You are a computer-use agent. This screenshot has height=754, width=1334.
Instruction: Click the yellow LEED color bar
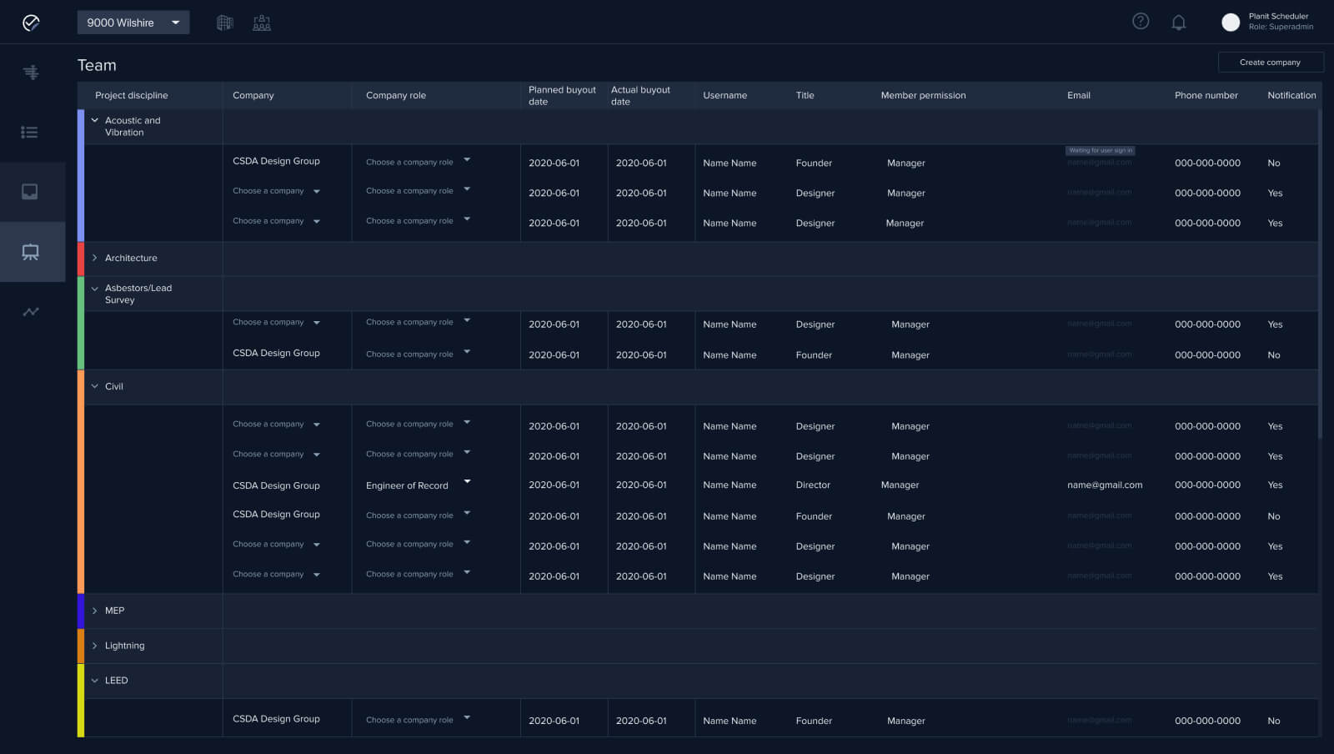tap(81, 701)
